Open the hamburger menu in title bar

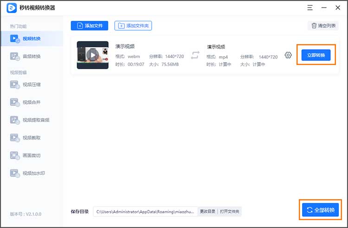click(309, 8)
